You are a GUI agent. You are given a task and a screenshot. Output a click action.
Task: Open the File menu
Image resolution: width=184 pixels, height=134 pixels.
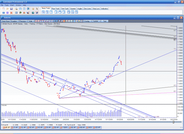click(x=2, y=5)
